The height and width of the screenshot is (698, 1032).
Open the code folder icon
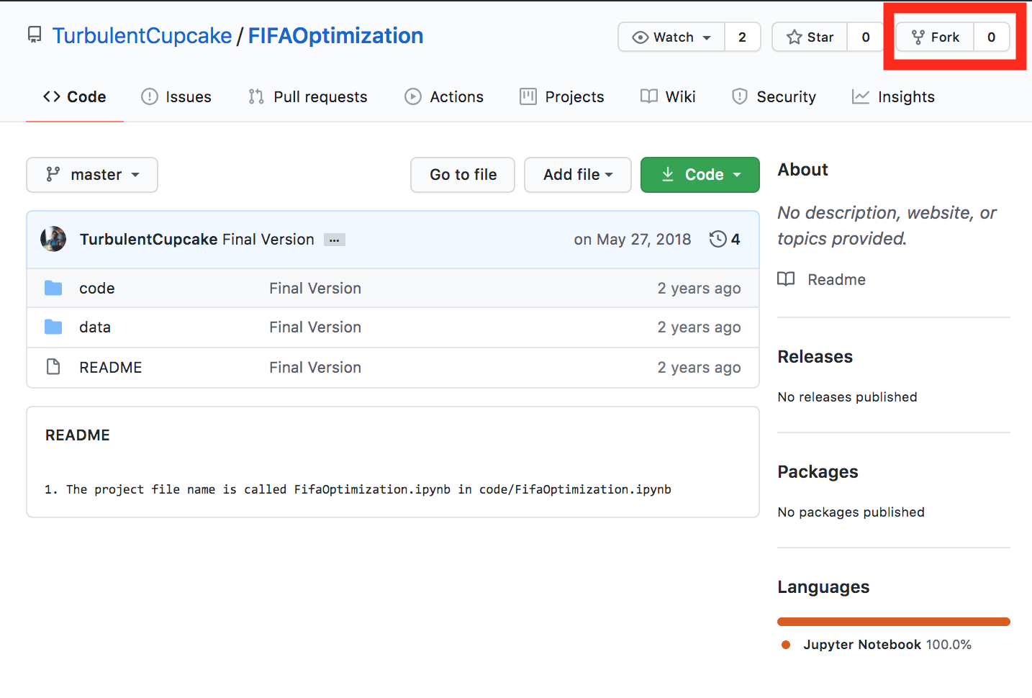point(53,289)
